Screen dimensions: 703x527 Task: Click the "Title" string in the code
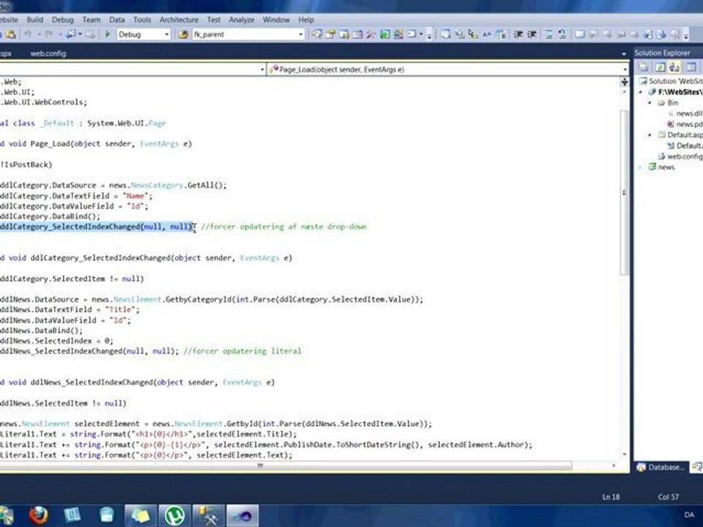click(120, 310)
